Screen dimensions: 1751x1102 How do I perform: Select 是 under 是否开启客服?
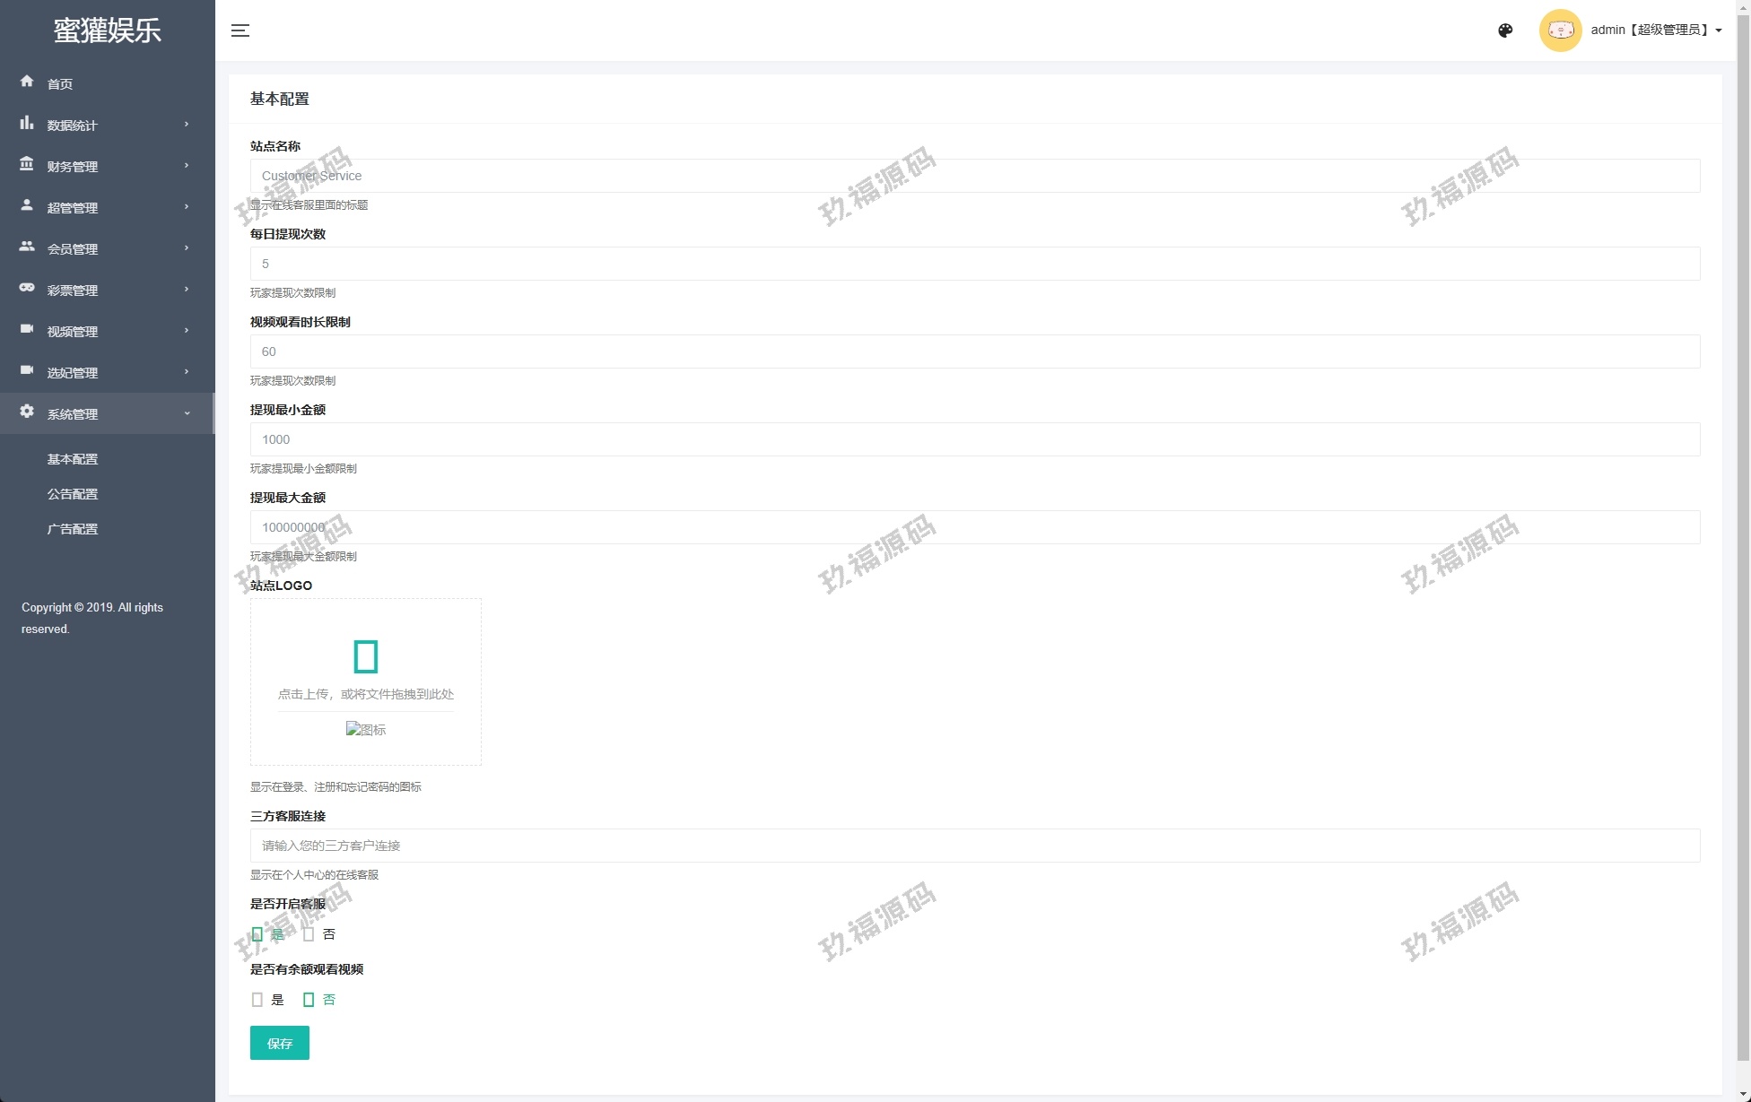[x=257, y=934]
